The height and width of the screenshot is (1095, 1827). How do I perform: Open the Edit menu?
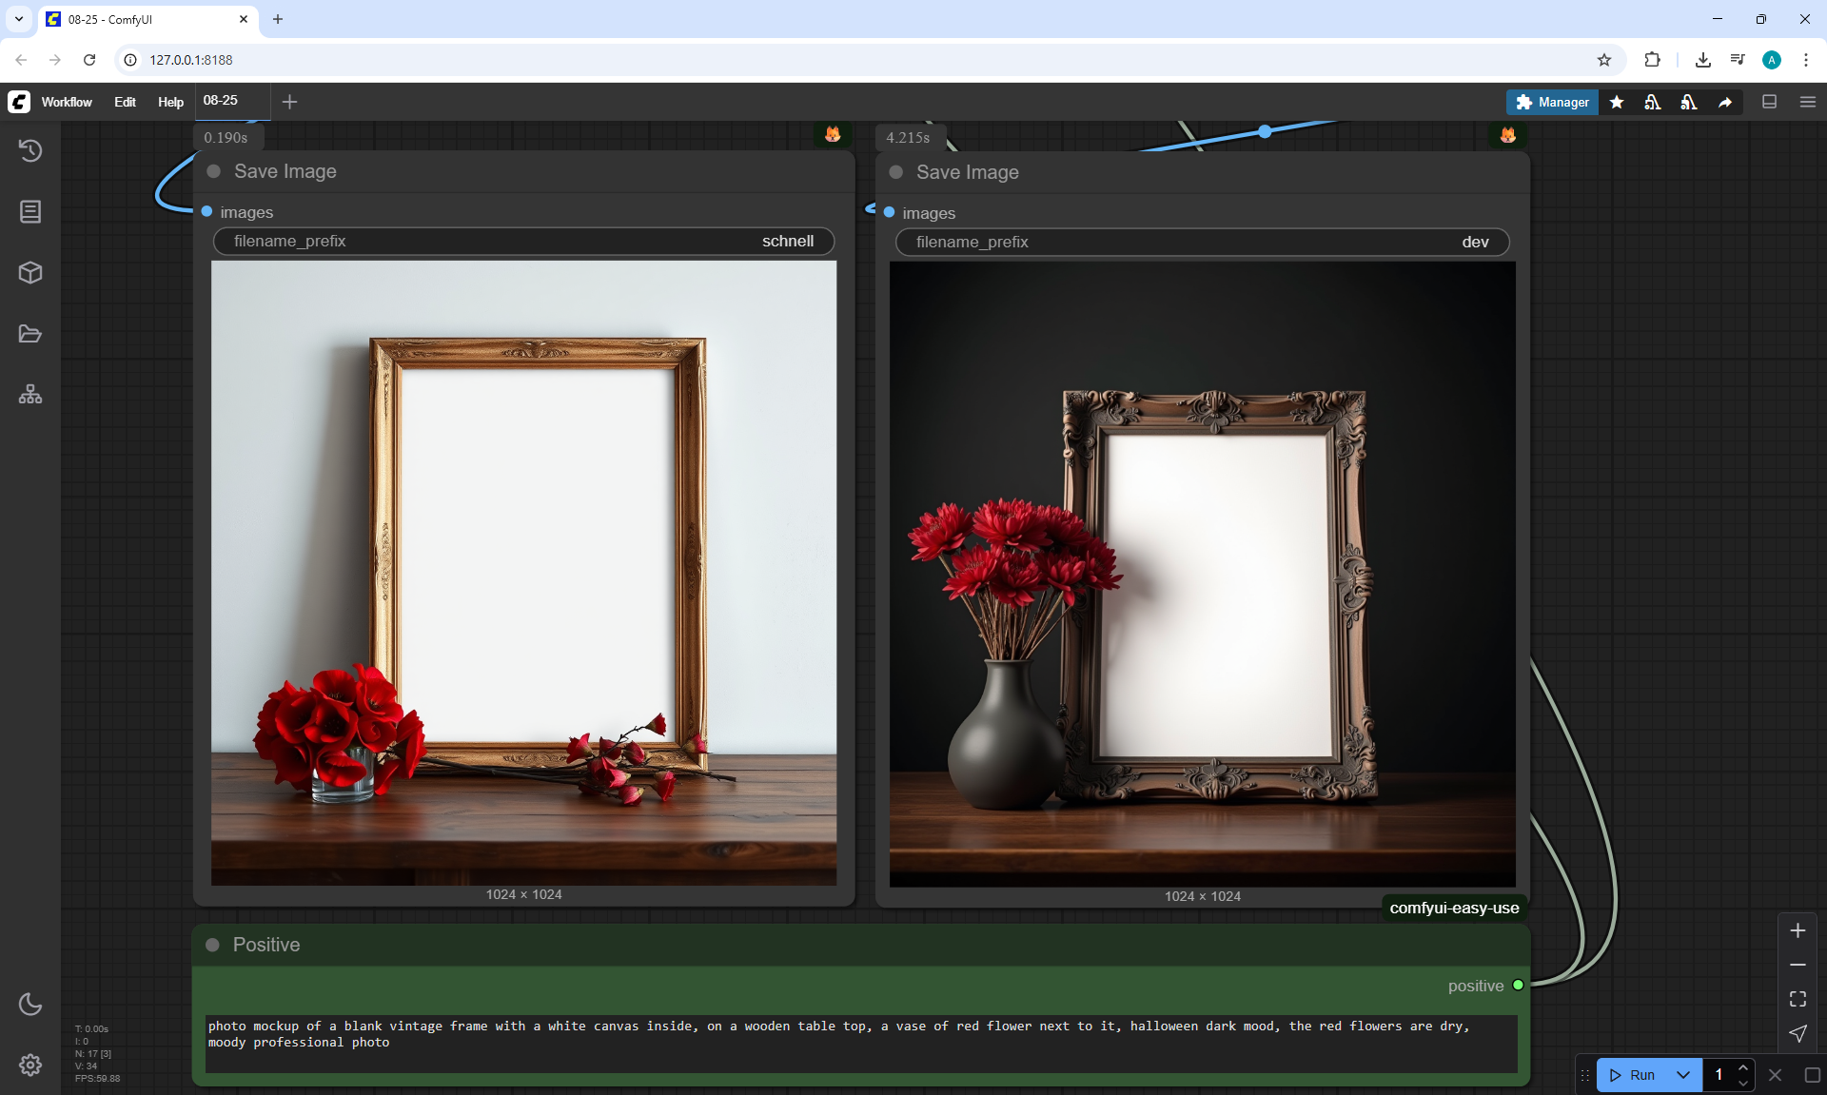[x=125, y=102]
